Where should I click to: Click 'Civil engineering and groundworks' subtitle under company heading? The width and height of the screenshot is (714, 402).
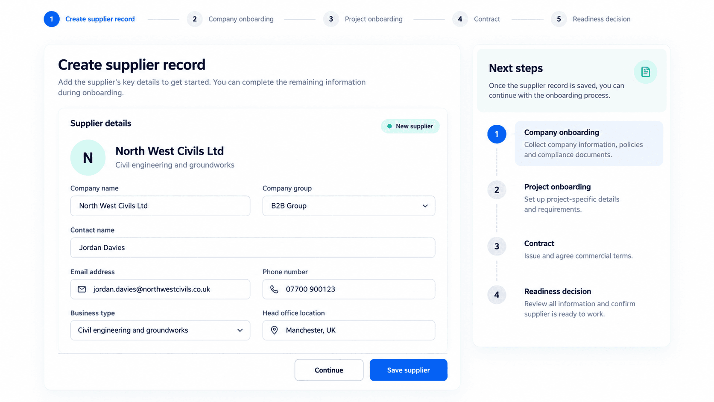[175, 165]
